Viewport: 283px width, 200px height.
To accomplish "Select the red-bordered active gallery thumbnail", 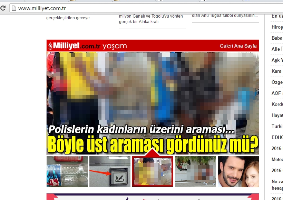I will point(153,172).
